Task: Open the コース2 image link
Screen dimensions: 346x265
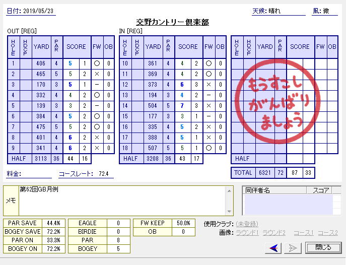Action: click(328, 232)
